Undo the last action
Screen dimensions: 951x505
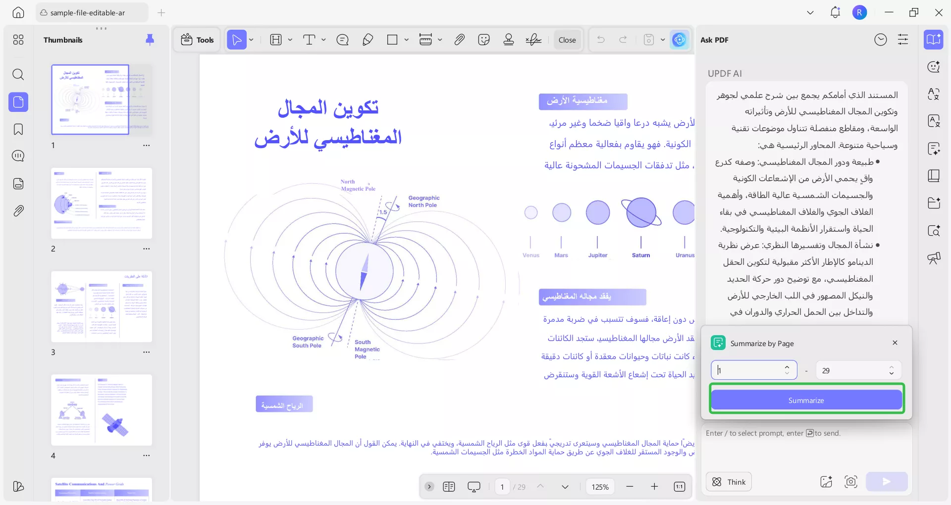pos(601,40)
